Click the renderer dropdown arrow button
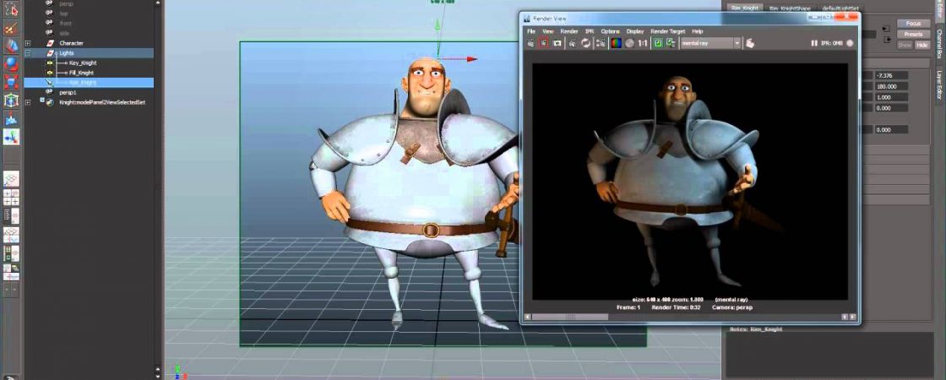The height and width of the screenshot is (380, 946). [737, 43]
